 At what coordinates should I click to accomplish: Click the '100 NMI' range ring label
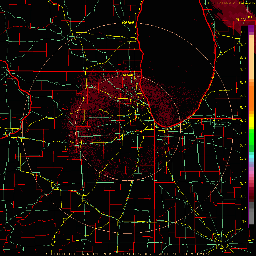128,22
